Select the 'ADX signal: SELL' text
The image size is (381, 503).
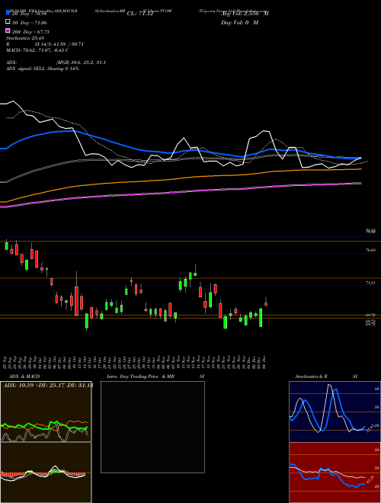(26, 69)
